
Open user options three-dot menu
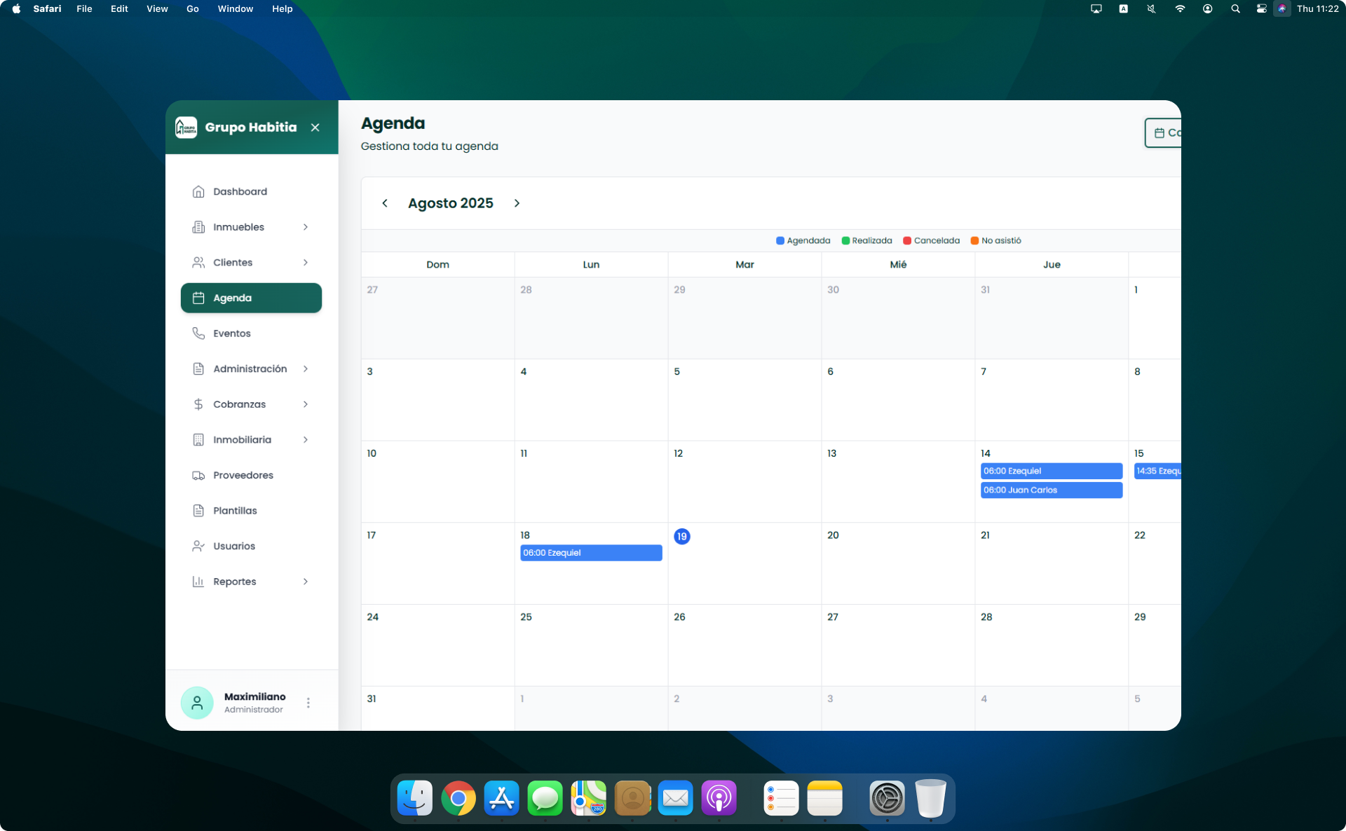[x=308, y=703]
